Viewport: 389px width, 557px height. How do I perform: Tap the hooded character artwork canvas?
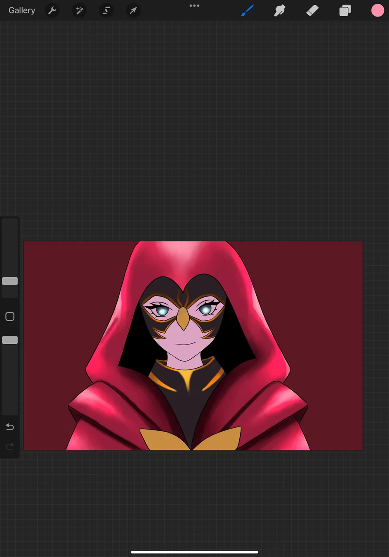[193, 346]
